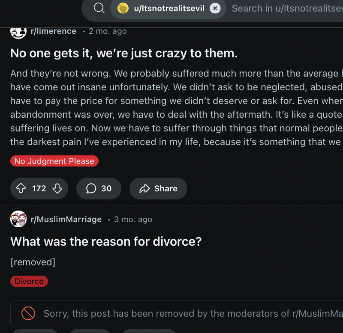Open post "No one gets it, we're just crazy"

124,54
